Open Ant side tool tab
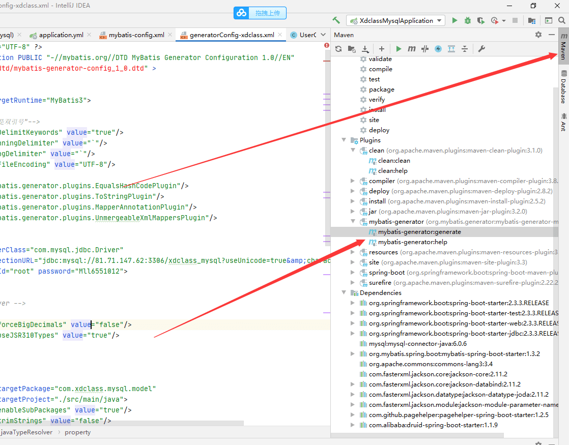This screenshot has height=445, width=569. 563,122
